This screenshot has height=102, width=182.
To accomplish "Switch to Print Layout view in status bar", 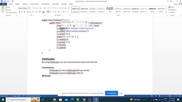I will click(x=156, y=96).
